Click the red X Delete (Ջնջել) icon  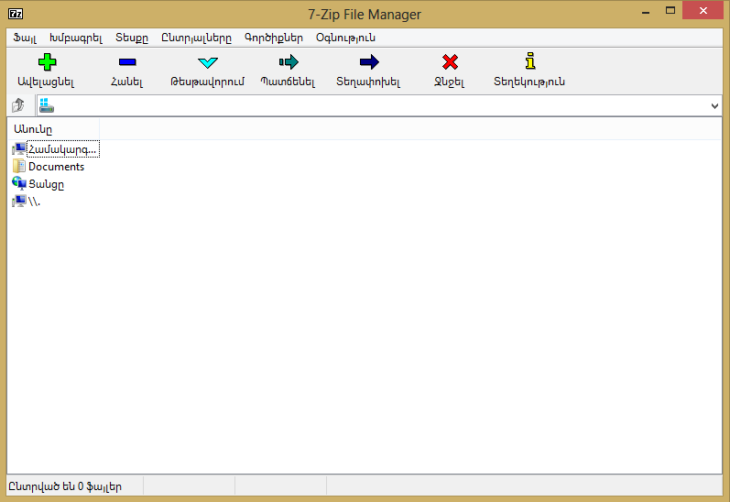click(450, 62)
